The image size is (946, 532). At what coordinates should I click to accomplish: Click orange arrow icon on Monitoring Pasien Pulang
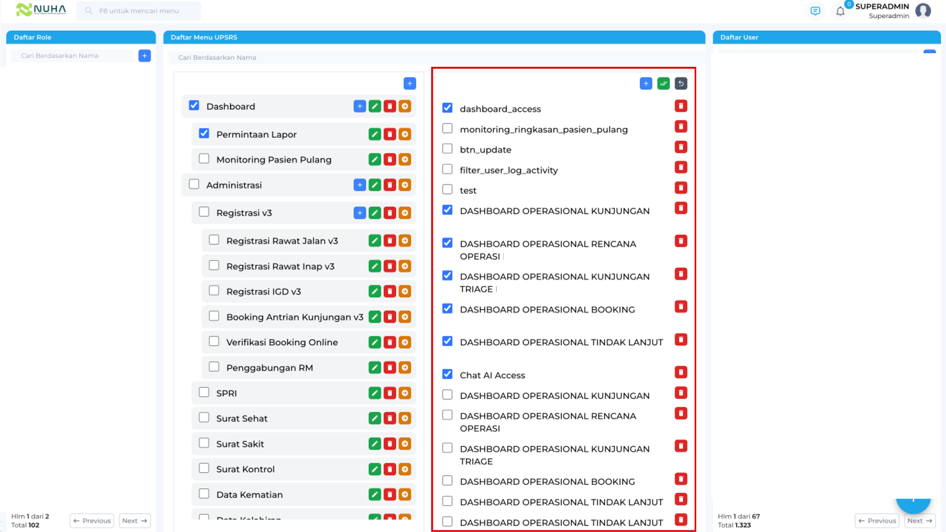coord(405,160)
